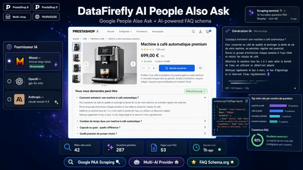The image size is (303, 170).
Task: Click the PRESTASHOP store logo
Action: (x=84, y=31)
